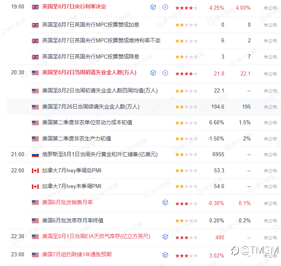Click UK flag beside MPC投票赞成降息 row
Image resolution: width=281 pixels, height=266 pixels.
pos(35,57)
